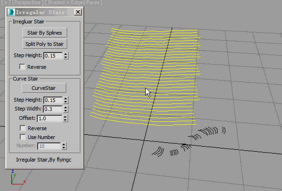Adjust the Step Width spinner arrows
The image size is (282, 191).
(x=66, y=109)
